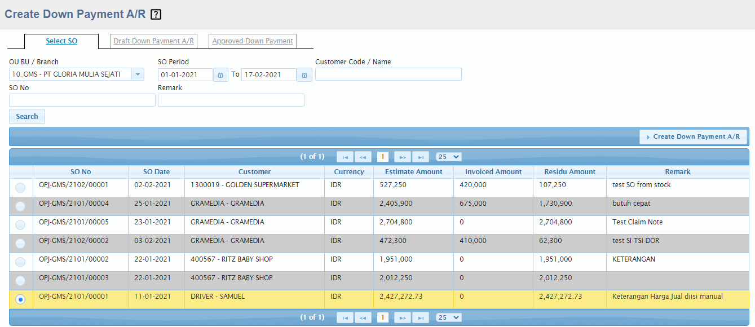Click remark text 'KETERANGAN'
Image resolution: width=755 pixels, height=327 pixels.
[x=634, y=259]
